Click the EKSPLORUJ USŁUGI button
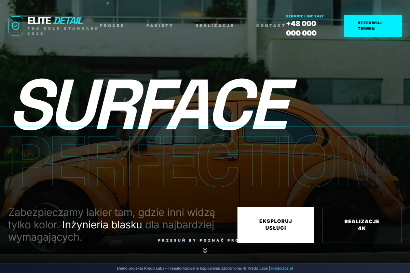Screen dimensions: 410x273 (x=276, y=225)
